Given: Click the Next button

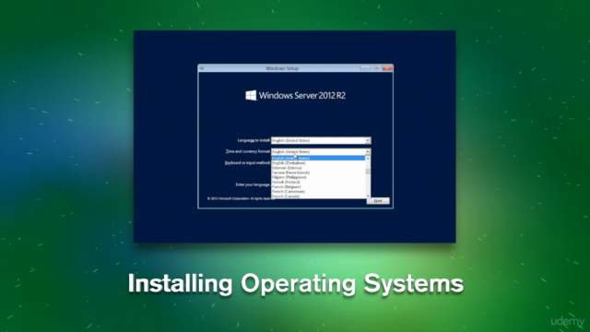Looking at the screenshot, I should coord(378,201).
